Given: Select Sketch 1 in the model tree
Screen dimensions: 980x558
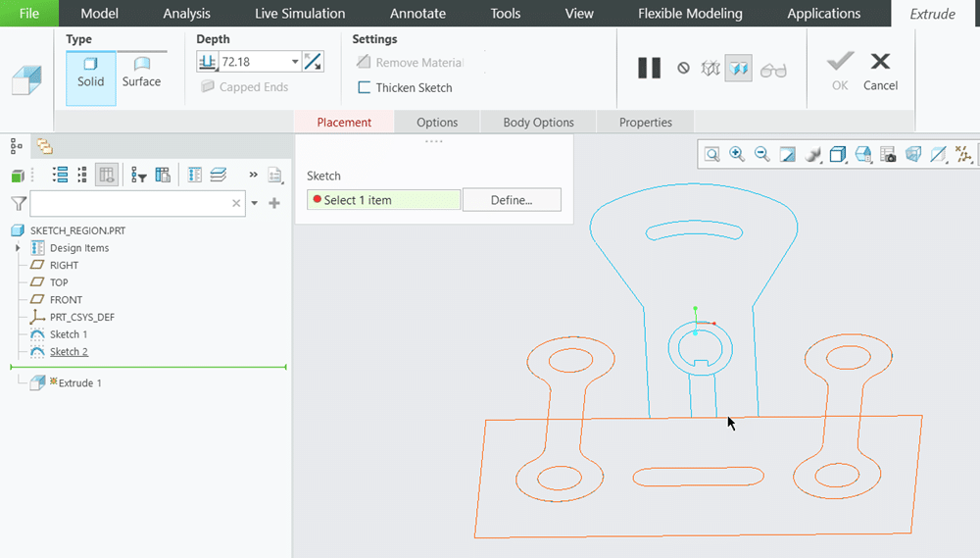Looking at the screenshot, I should click(69, 334).
